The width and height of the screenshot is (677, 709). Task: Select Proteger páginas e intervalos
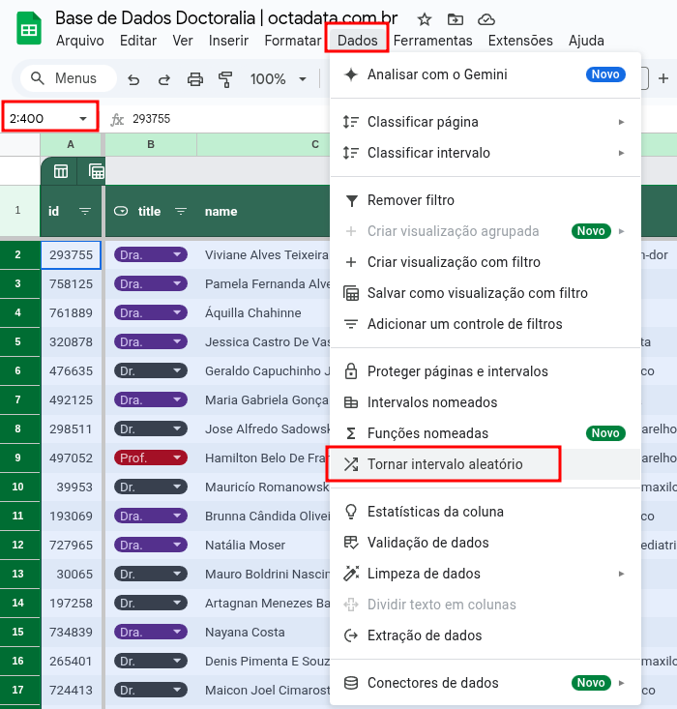coord(486,371)
